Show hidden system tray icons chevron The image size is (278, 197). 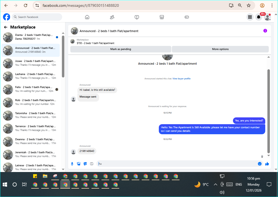tap(215, 185)
